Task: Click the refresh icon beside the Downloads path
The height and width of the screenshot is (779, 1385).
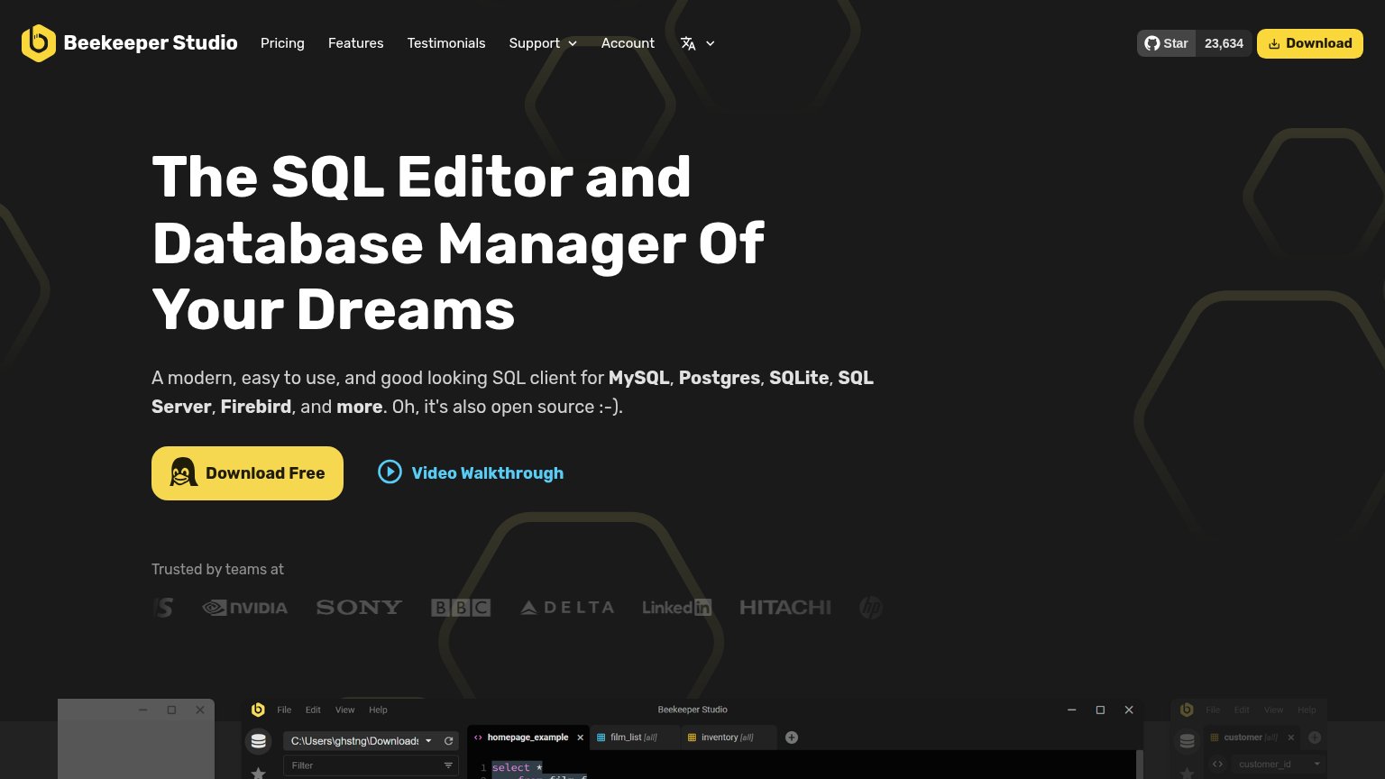Action: tap(448, 741)
